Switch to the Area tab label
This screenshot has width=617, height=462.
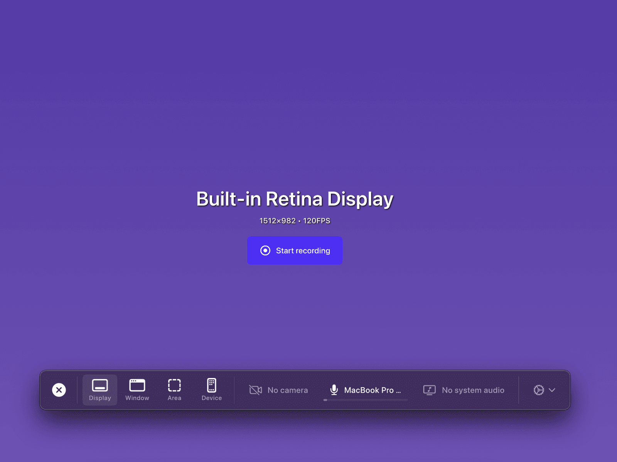(174, 398)
